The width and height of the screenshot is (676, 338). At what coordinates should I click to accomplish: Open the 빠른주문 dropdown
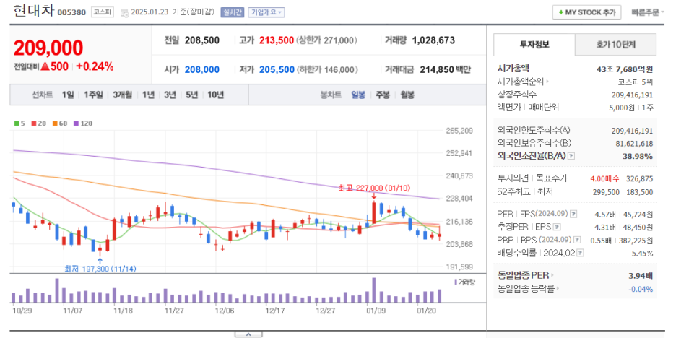click(648, 12)
